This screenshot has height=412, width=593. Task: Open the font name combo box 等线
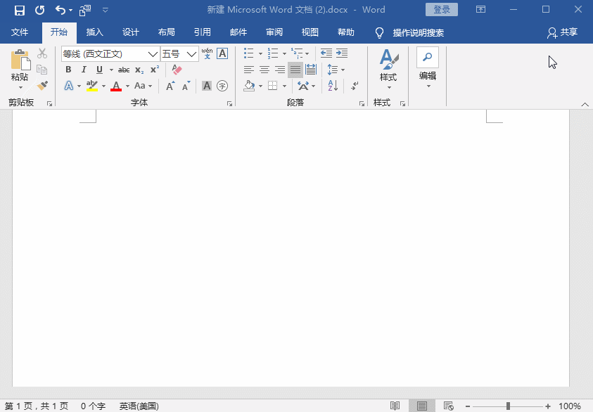110,53
